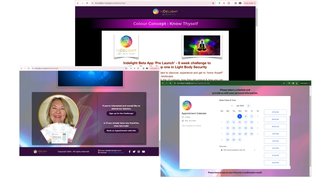Click the InDelight header logo in top window

pos(165,11)
